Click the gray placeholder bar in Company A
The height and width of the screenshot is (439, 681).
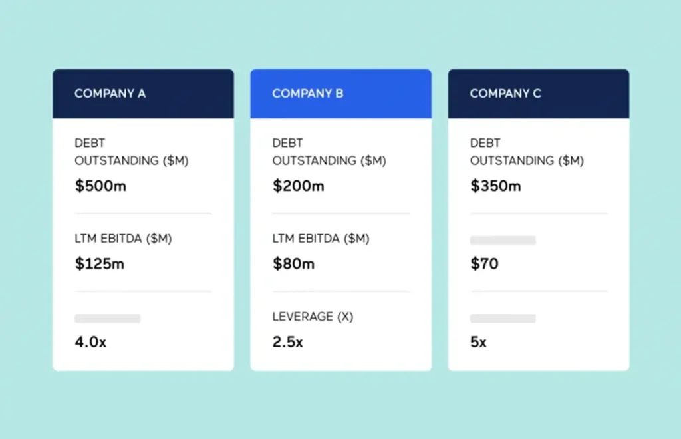[x=108, y=319]
